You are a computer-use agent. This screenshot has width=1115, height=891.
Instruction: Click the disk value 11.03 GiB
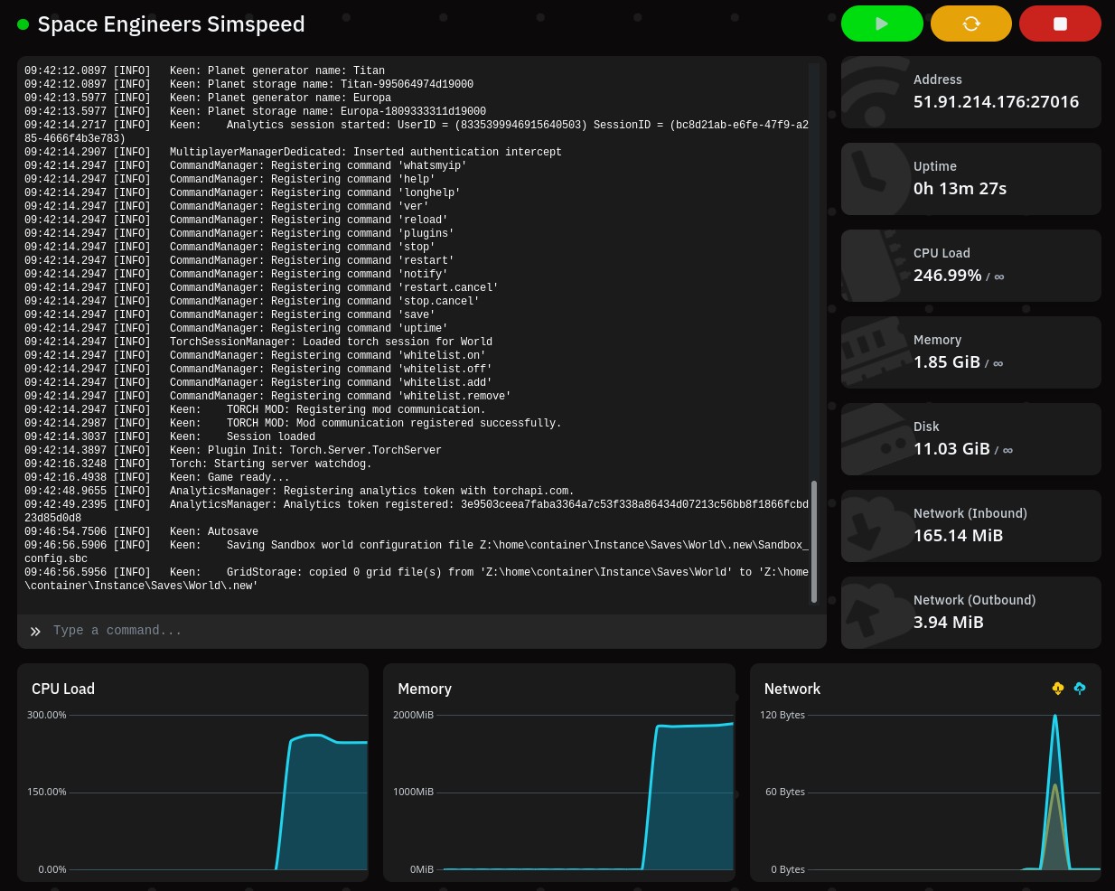tap(951, 449)
